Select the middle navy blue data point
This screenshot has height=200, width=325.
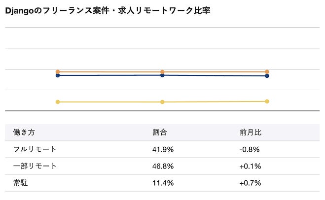[162, 75]
